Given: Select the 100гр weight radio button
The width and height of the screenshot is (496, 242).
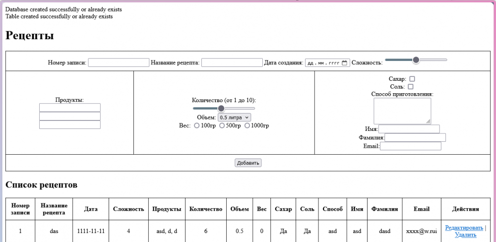Looking at the screenshot, I should point(197,126).
